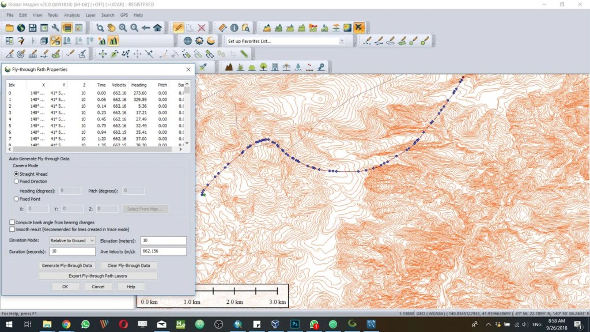Image resolution: width=590 pixels, height=332 pixels.
Task: Click the Open Data Files folder icon
Action: point(9,27)
